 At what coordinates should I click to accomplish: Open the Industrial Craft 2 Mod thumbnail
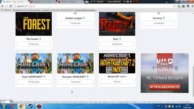tap(117, 63)
